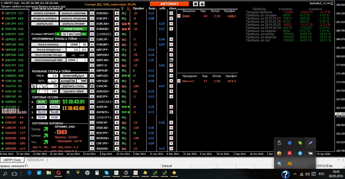This screenshot has height=179, width=345.
Task: Switch to the NZDUSD,H1 chart tab
Action: [36, 160]
